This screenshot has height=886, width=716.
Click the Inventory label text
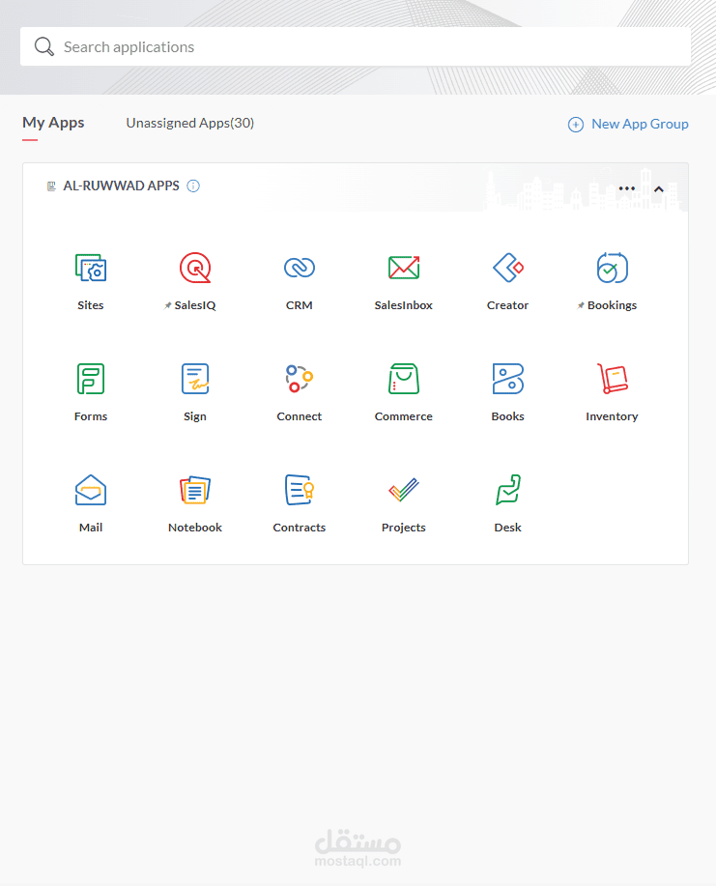[612, 416]
